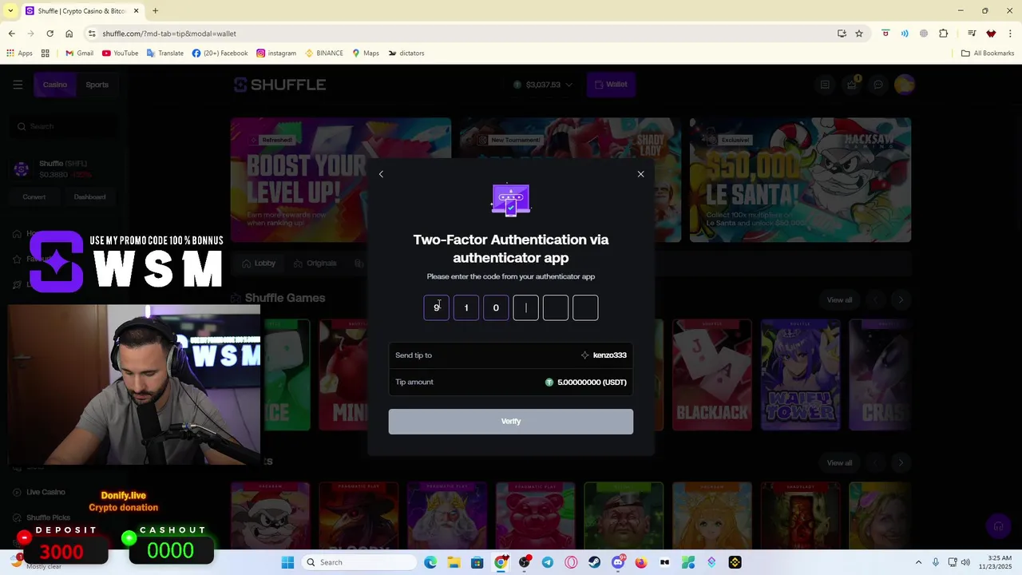Click the Verify button

[511, 422]
